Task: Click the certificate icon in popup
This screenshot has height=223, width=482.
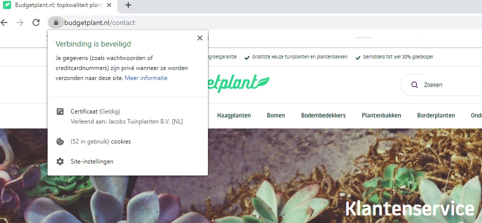Action: click(60, 111)
